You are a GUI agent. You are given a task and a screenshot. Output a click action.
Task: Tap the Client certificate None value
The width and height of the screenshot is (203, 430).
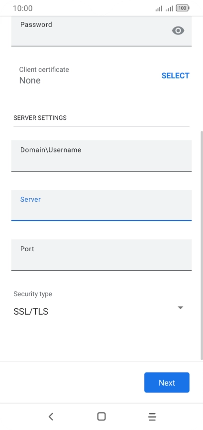click(x=30, y=80)
